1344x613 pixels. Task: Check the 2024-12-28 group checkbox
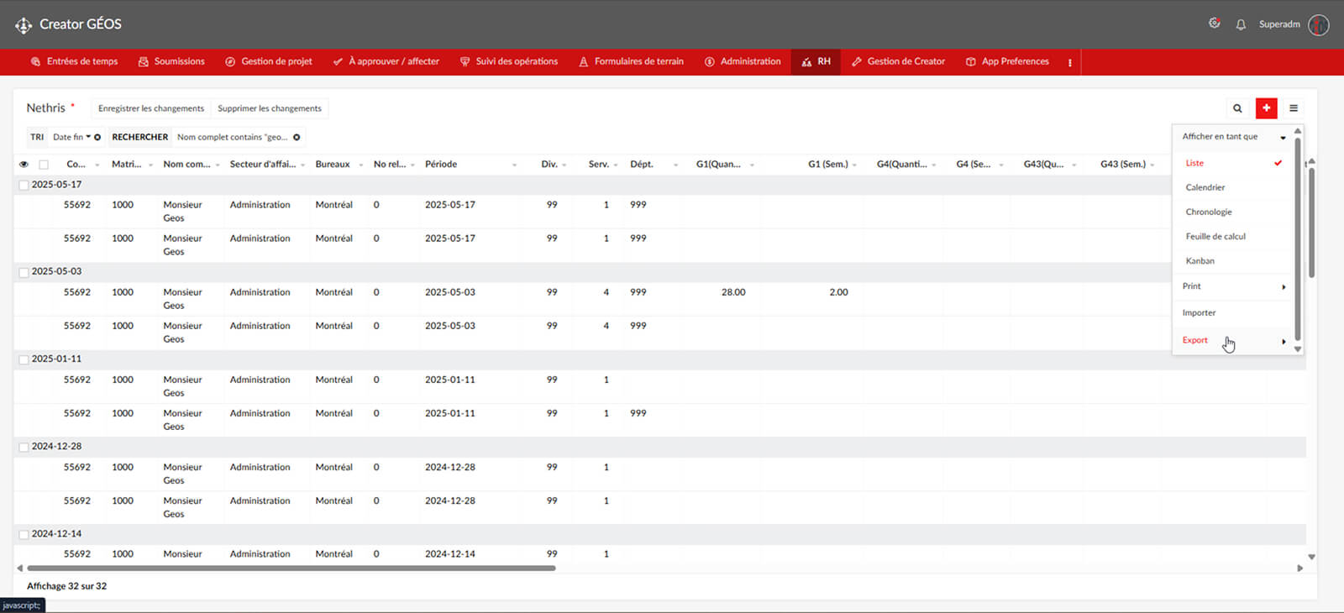click(x=24, y=447)
